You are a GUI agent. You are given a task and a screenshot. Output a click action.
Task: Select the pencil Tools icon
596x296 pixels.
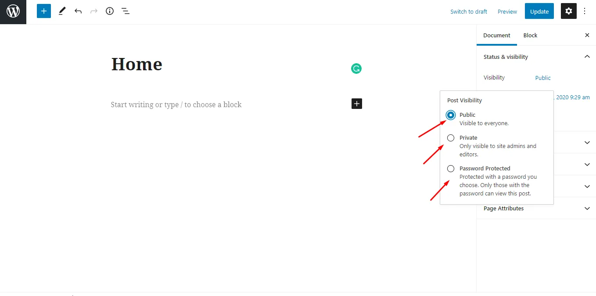coord(62,11)
